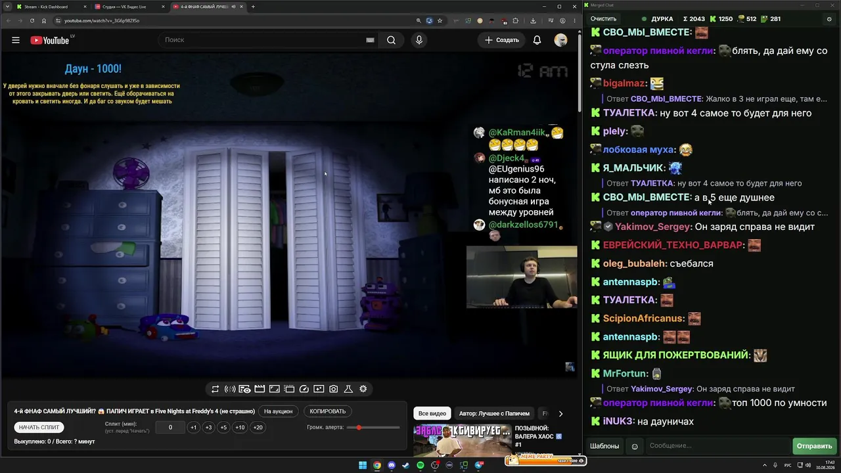
Task: Open the browser tab search dropdown
Action: 7,7
